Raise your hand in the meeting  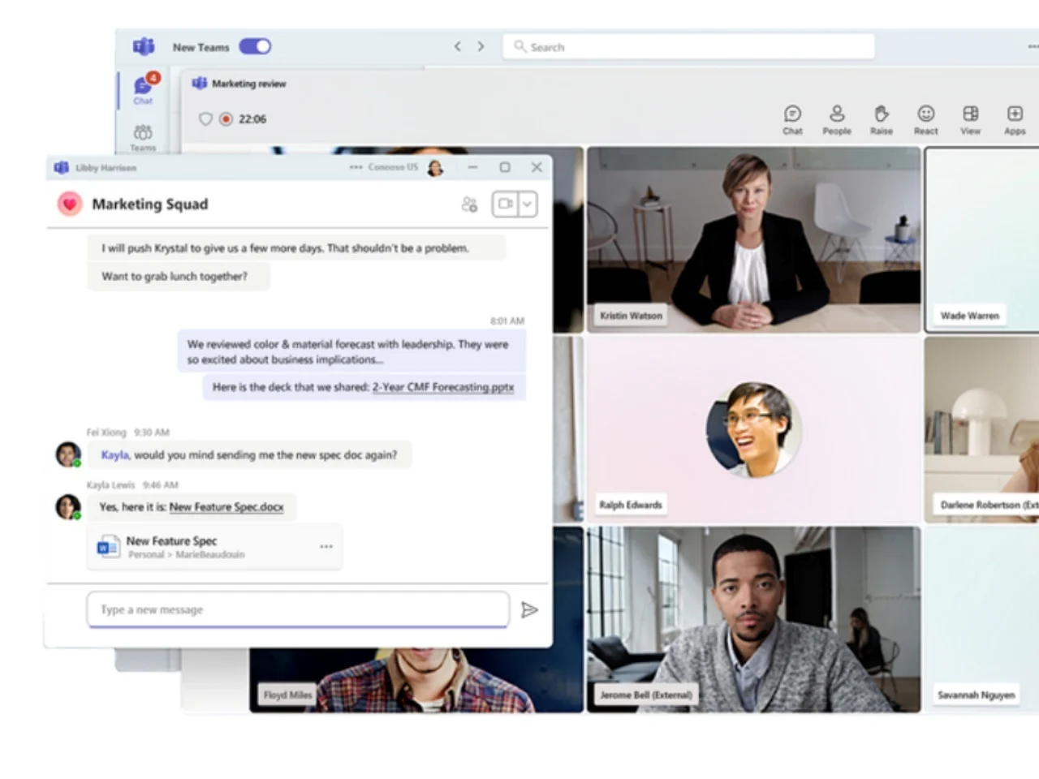[881, 119]
